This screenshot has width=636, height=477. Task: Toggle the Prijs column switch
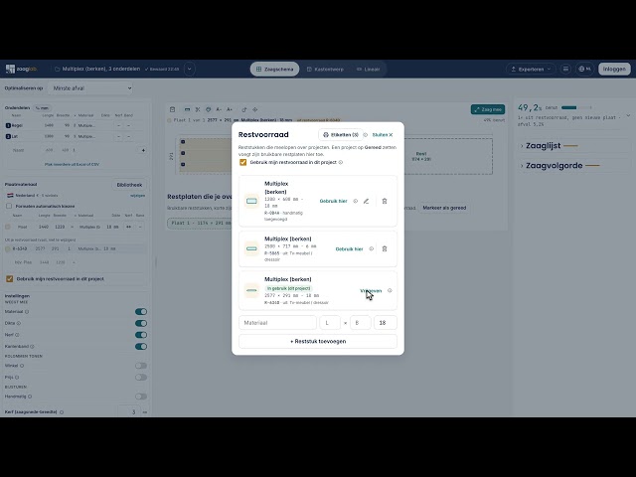point(141,378)
